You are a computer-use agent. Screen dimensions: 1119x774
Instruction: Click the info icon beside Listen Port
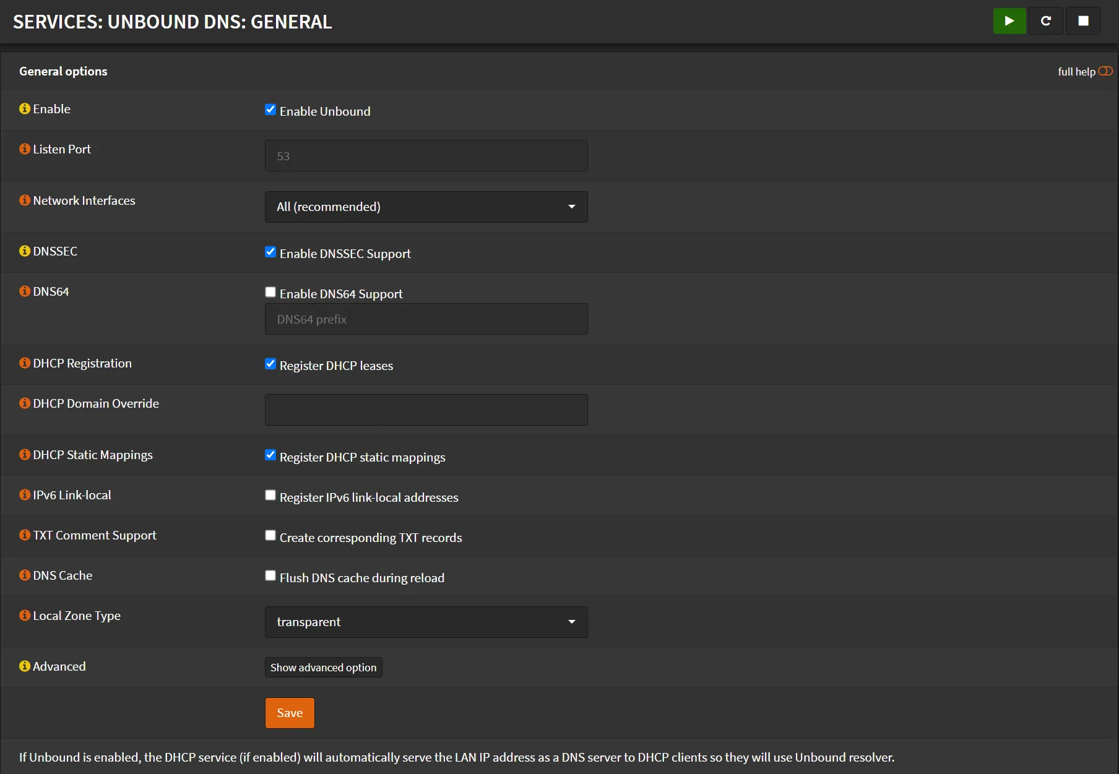pyautogui.click(x=25, y=149)
